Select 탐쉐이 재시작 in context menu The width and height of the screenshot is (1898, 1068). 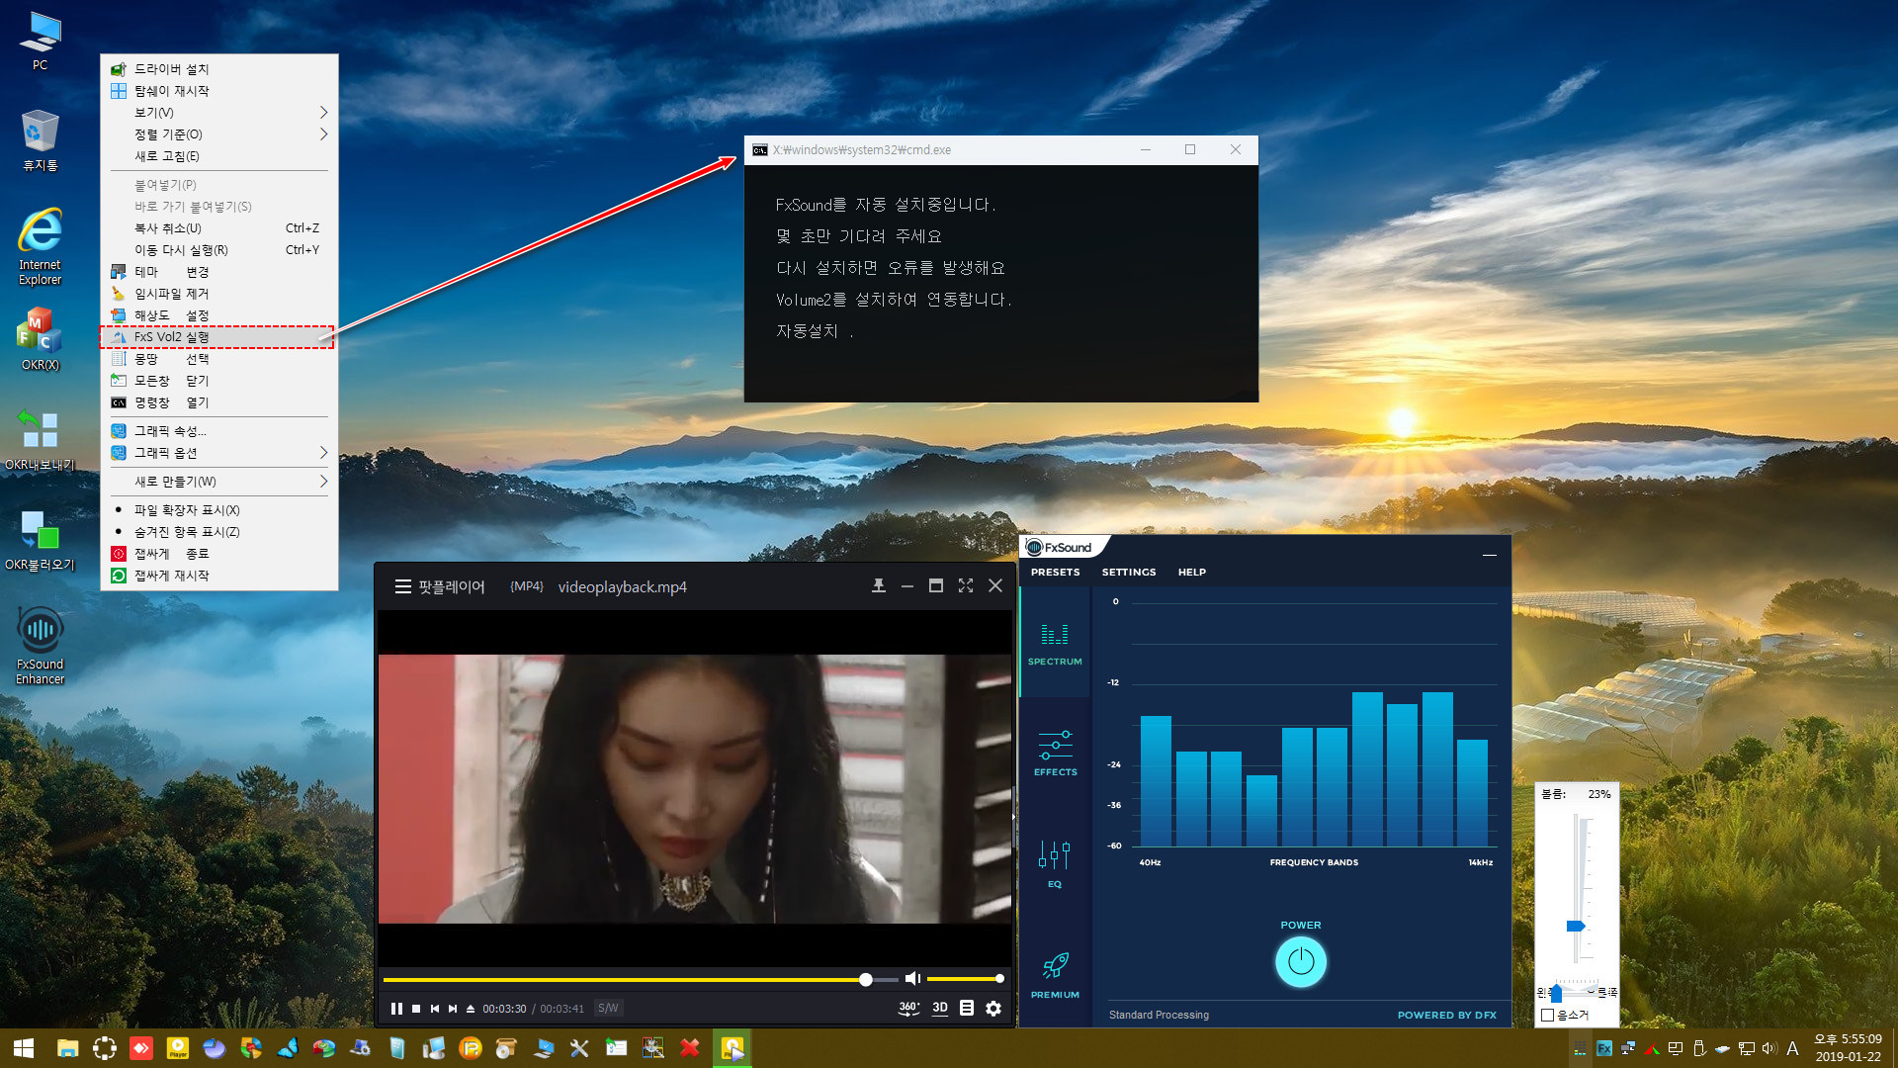(x=219, y=91)
